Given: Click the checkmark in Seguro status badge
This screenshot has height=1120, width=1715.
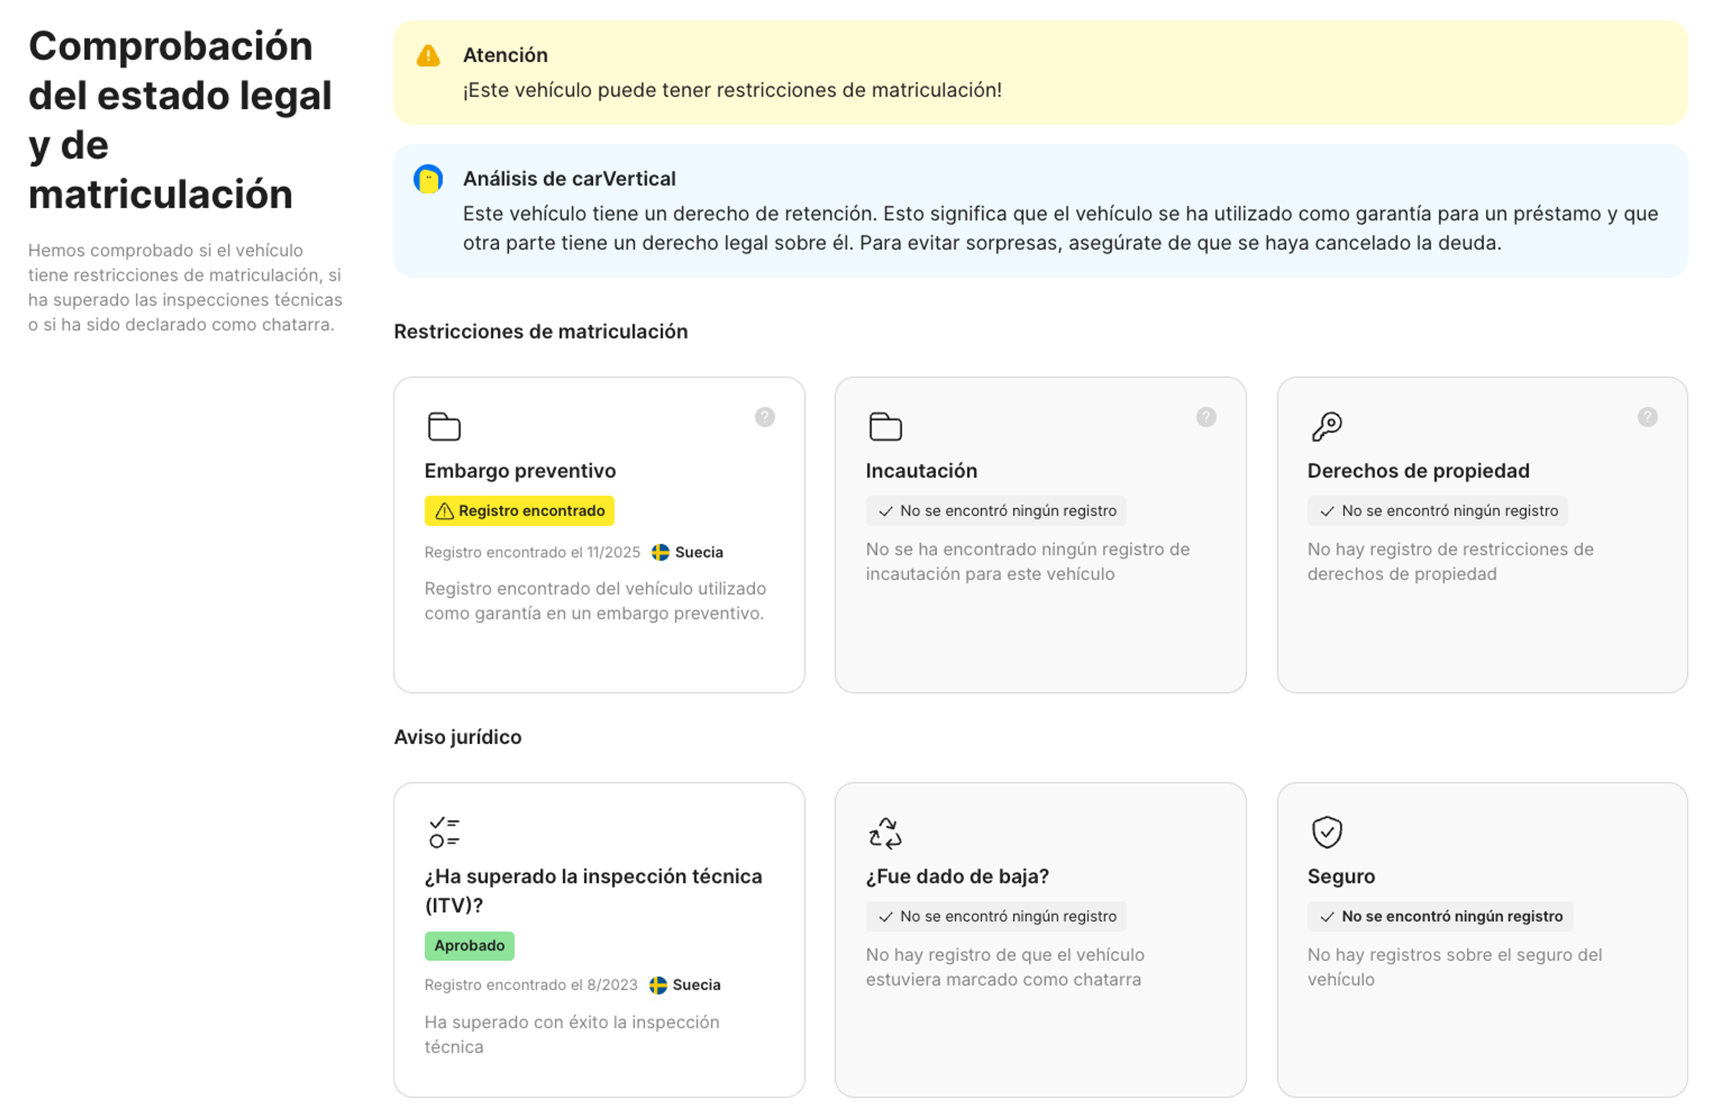Looking at the screenshot, I should click(1326, 917).
